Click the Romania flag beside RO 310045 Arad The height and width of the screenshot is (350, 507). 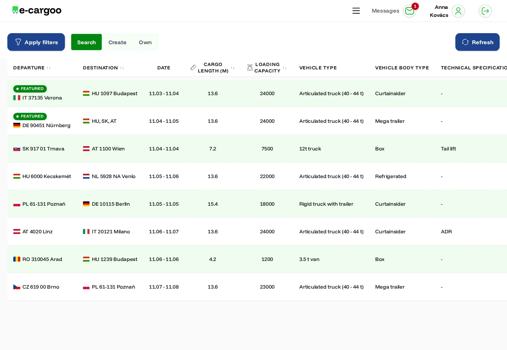17,259
